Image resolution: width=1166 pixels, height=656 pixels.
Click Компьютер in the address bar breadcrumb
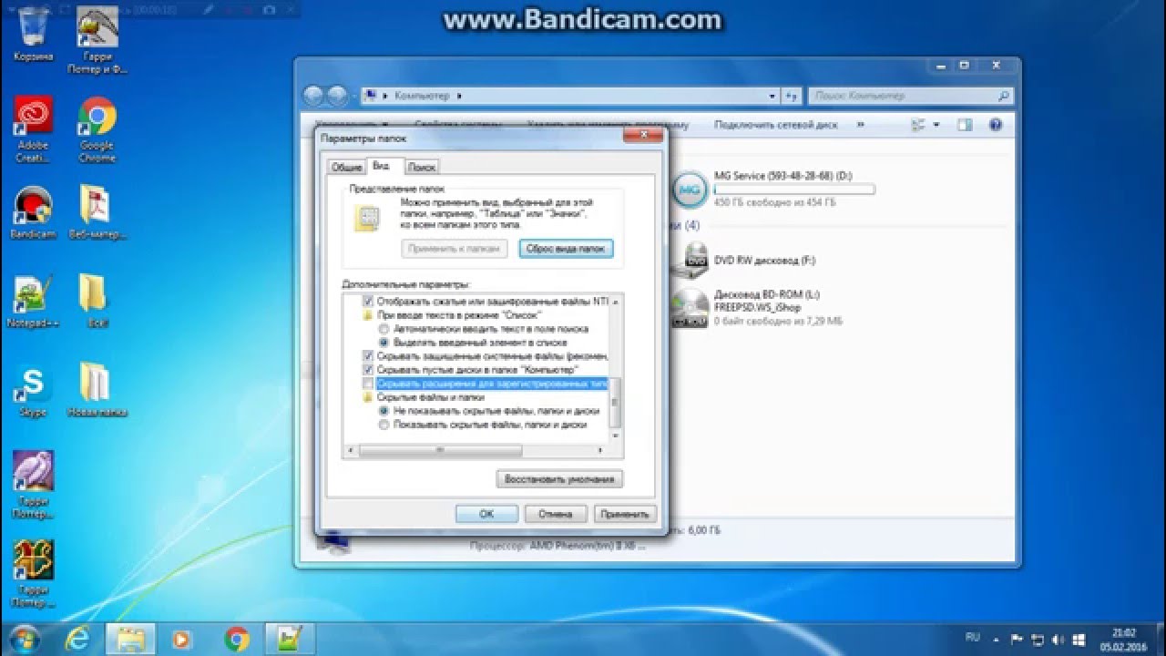pos(422,95)
